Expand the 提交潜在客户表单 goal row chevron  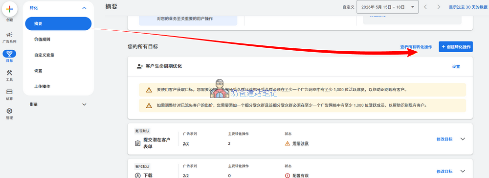(x=463, y=139)
